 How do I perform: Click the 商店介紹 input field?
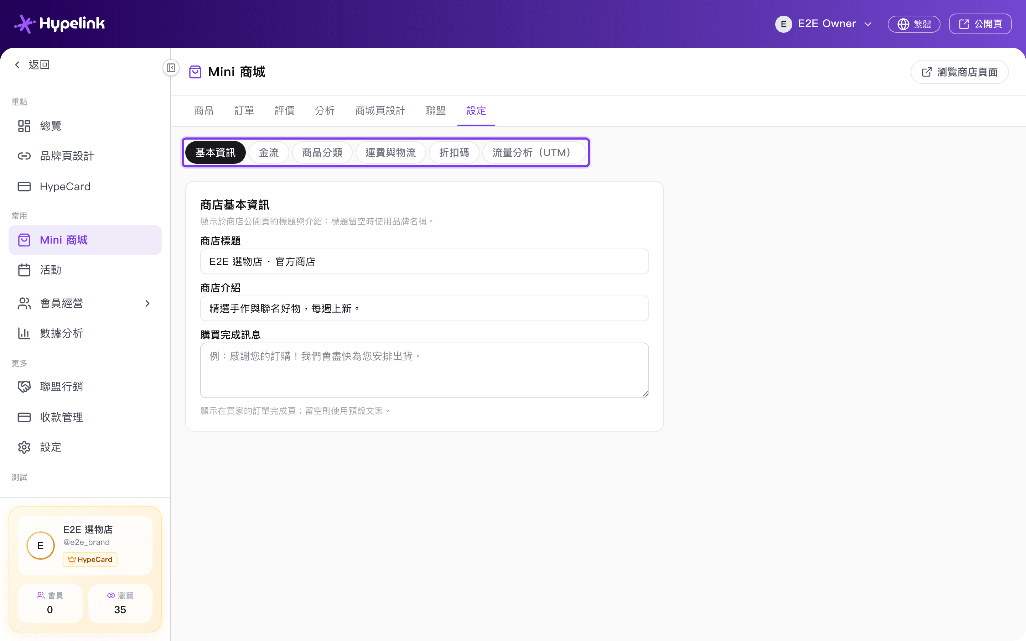424,308
